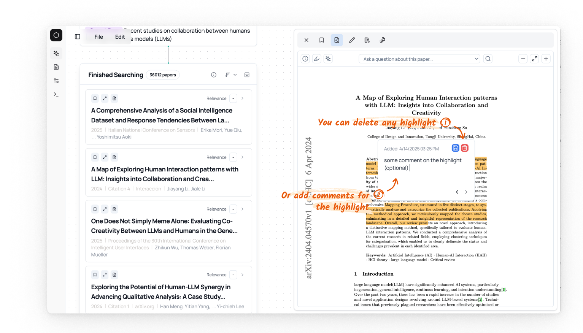583x333 pixels.
Task: Delete the highlight using the red trash icon
Action: tap(465, 148)
